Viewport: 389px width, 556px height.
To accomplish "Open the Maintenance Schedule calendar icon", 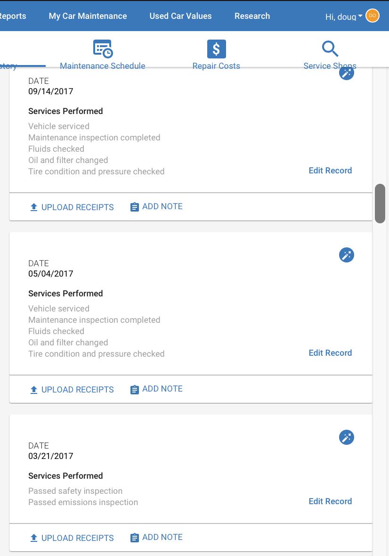I will [x=103, y=49].
